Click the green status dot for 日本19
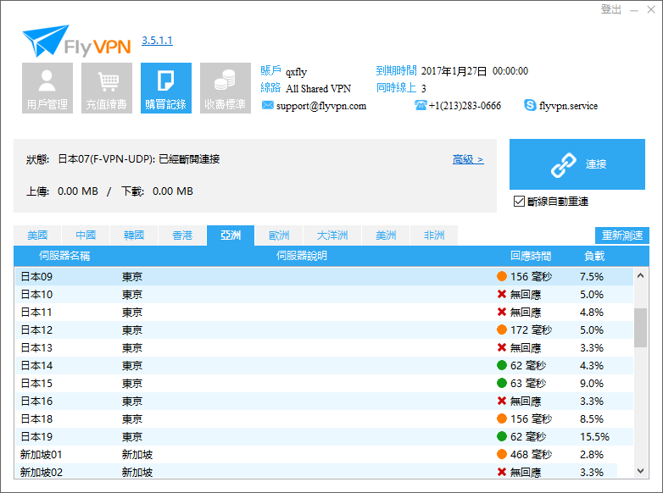The height and width of the screenshot is (493, 663). click(502, 436)
